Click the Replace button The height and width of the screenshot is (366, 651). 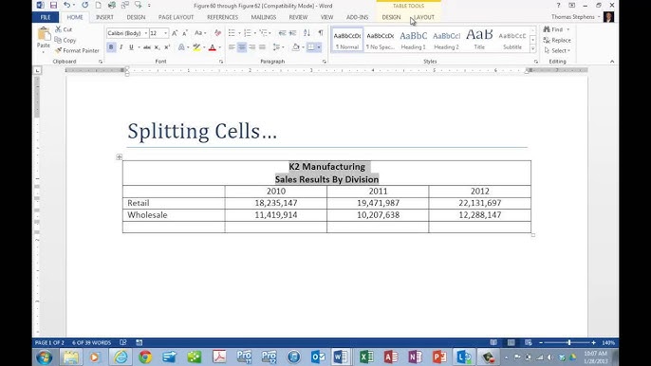[557, 40]
